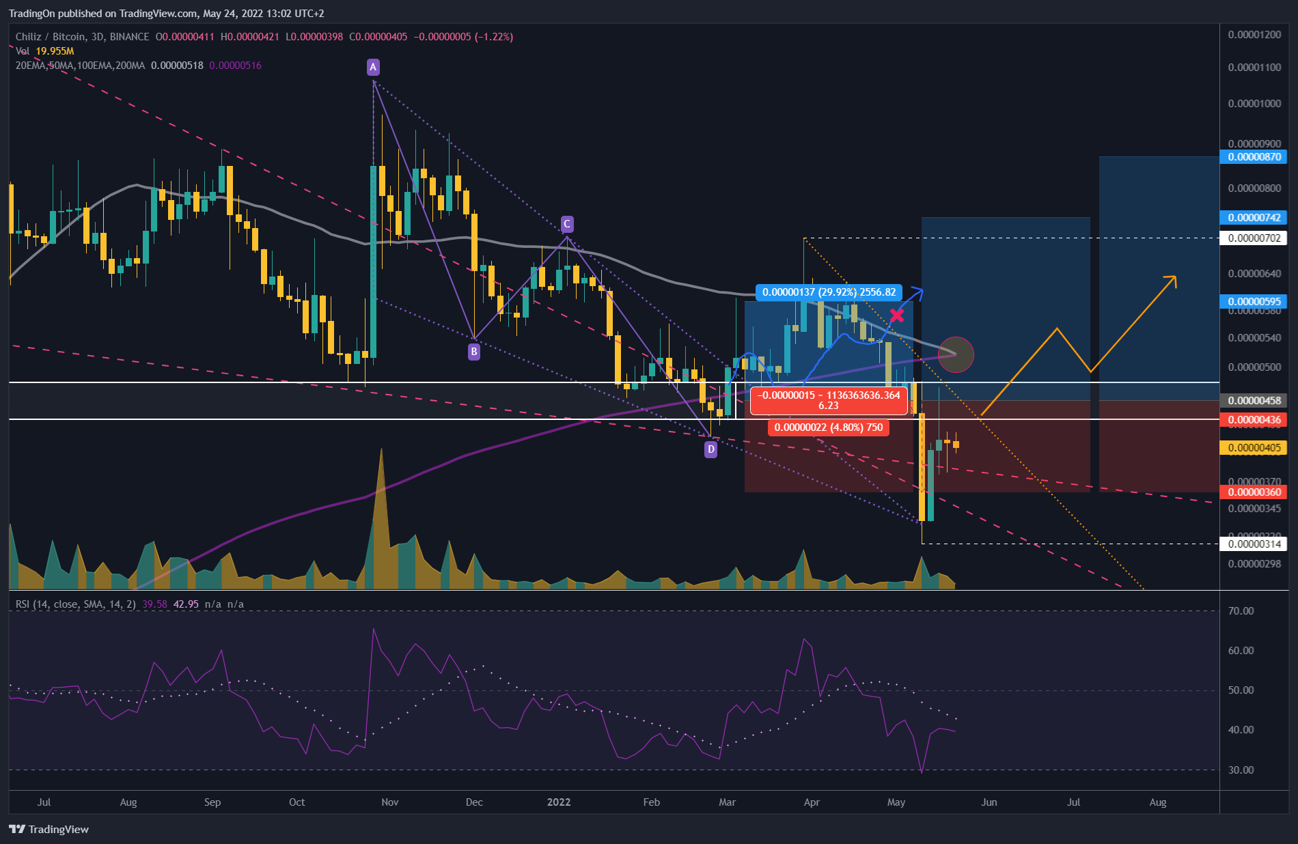Click the RSI 70.00 axis level
Screen dimensions: 1298x844
coord(1241,611)
